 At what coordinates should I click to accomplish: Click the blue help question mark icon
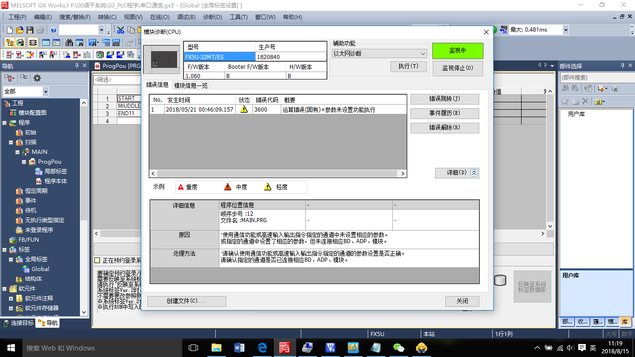(54, 30)
